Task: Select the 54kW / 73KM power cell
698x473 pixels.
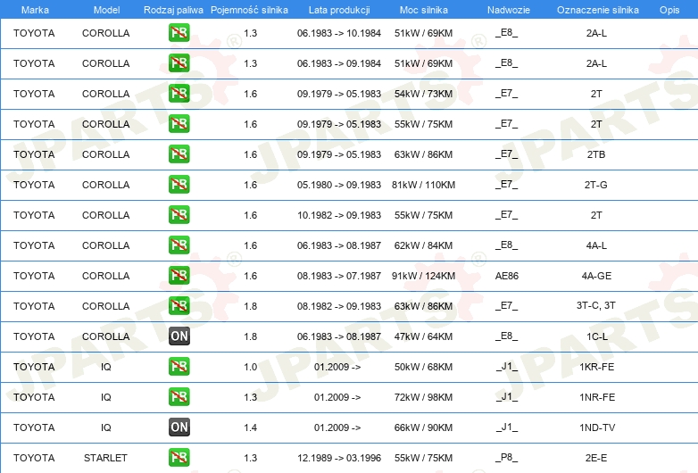Action: (423, 94)
